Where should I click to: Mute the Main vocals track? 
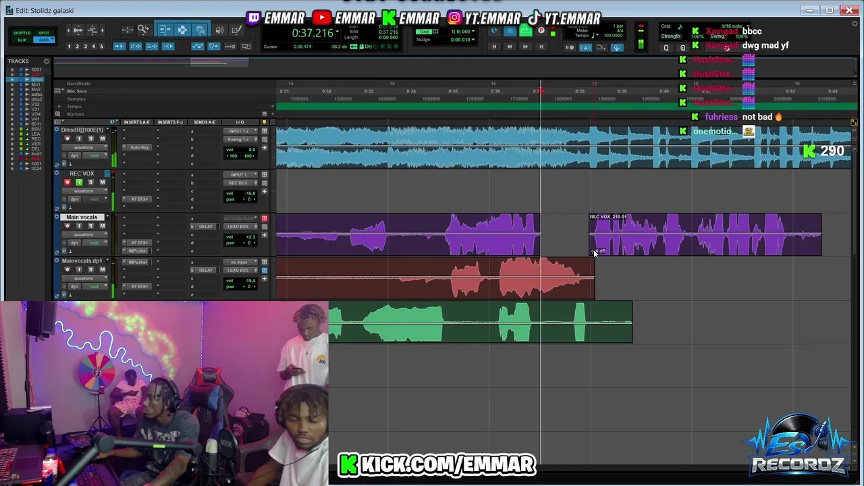[x=103, y=226]
